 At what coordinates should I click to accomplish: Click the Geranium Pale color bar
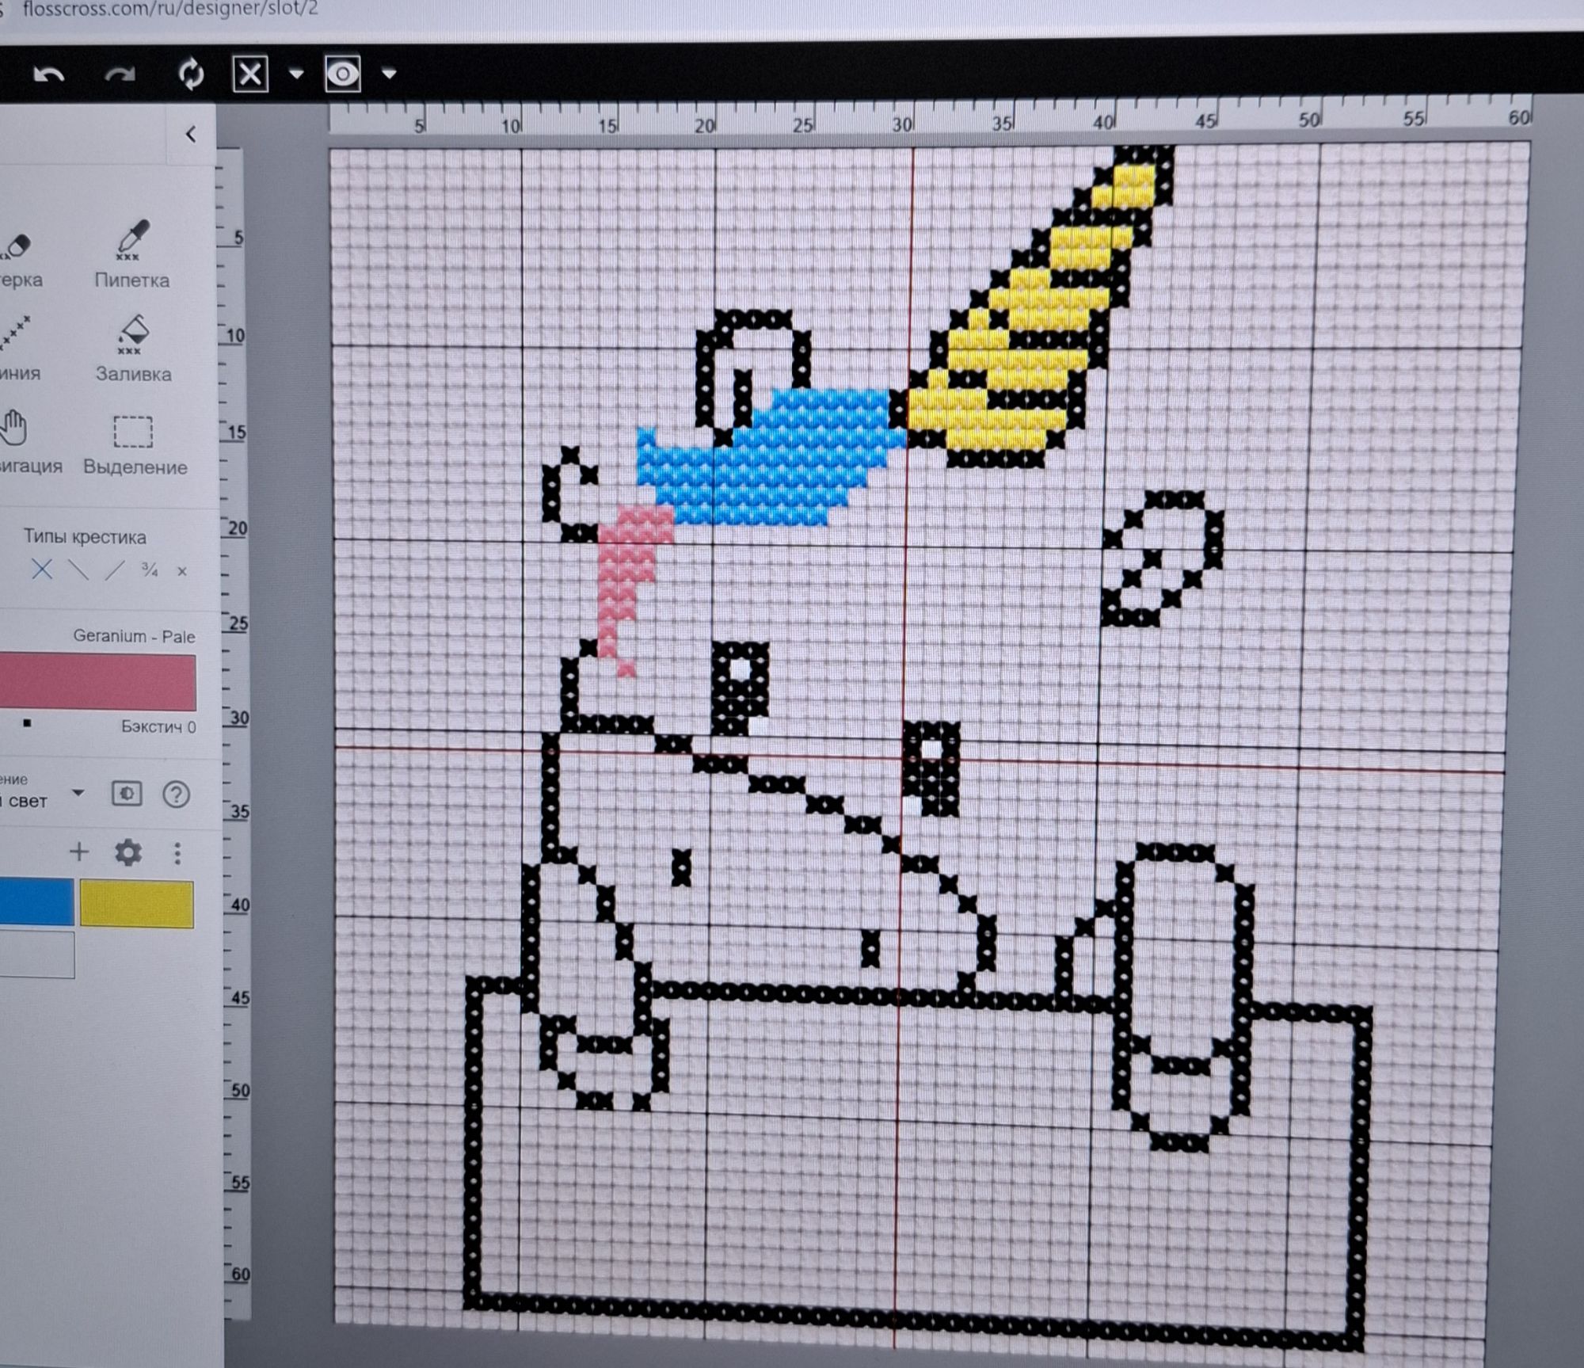tap(97, 681)
